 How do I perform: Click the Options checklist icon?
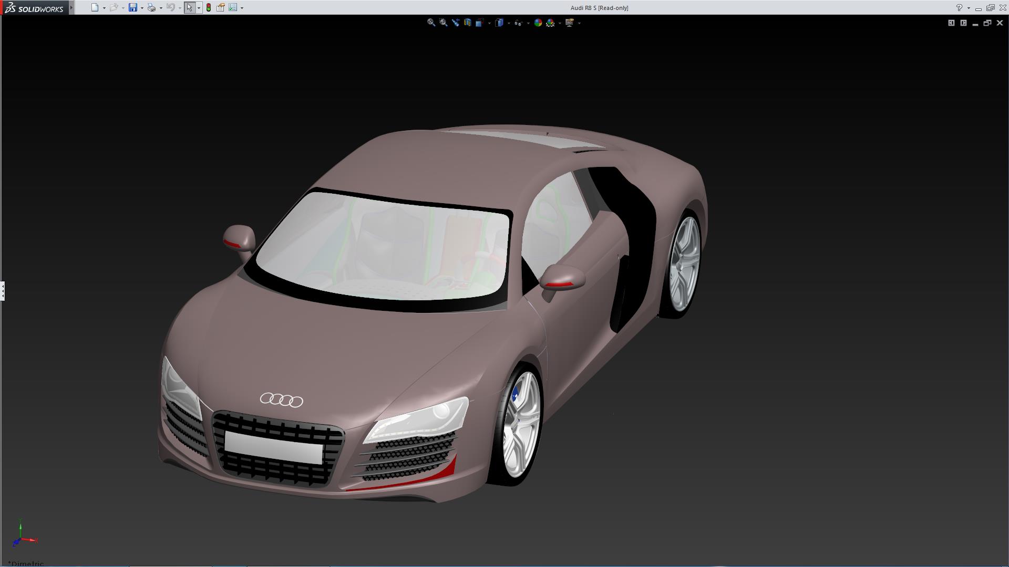[x=233, y=7]
